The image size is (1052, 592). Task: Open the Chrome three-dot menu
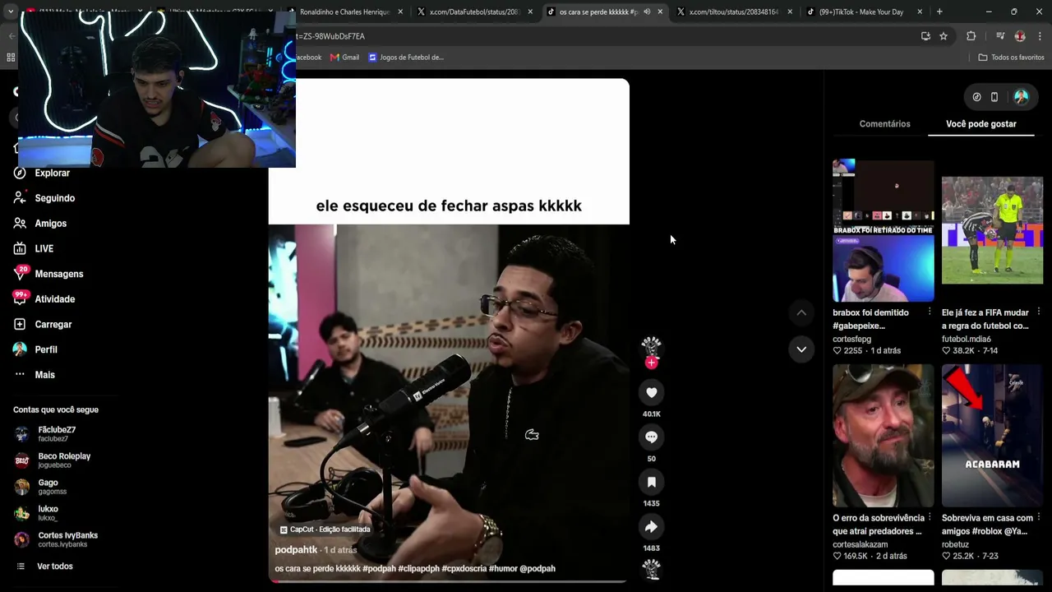[1040, 36]
